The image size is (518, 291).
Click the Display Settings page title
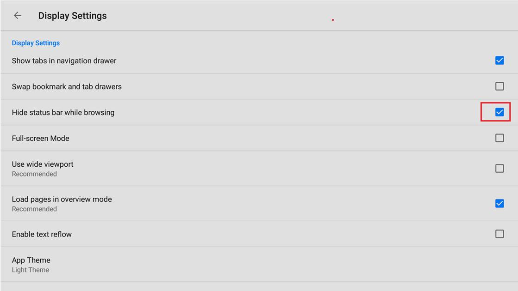[x=72, y=16]
